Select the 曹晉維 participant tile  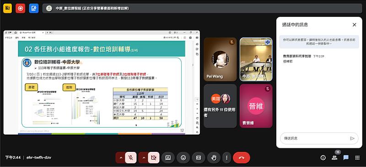coord(256,106)
